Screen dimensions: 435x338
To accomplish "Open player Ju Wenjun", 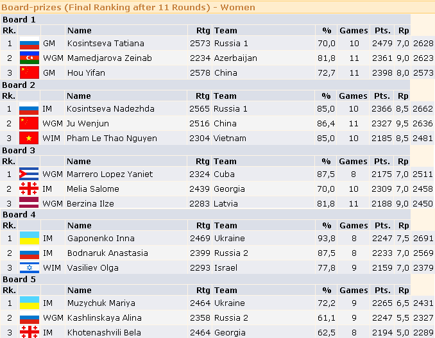I will coord(89,124).
